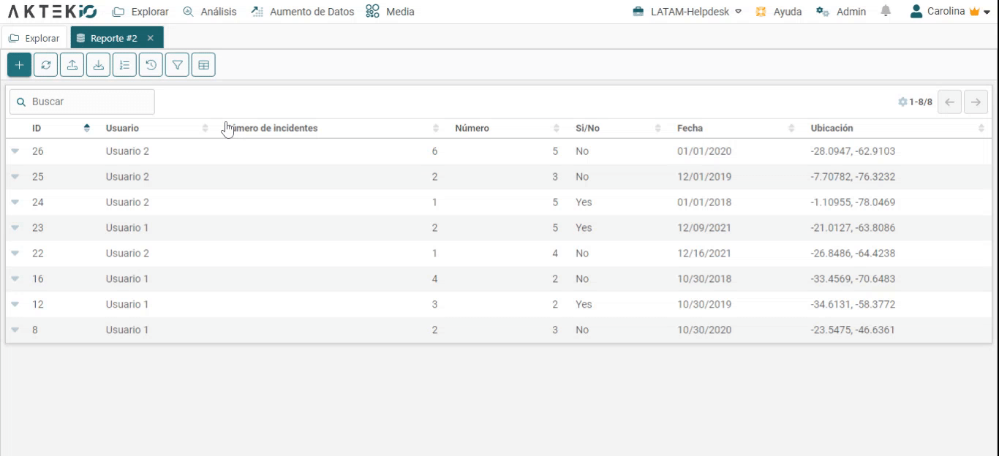Viewport: 999px width, 456px height.
Task: Open the upload/import icon in toolbar
Action: click(72, 65)
